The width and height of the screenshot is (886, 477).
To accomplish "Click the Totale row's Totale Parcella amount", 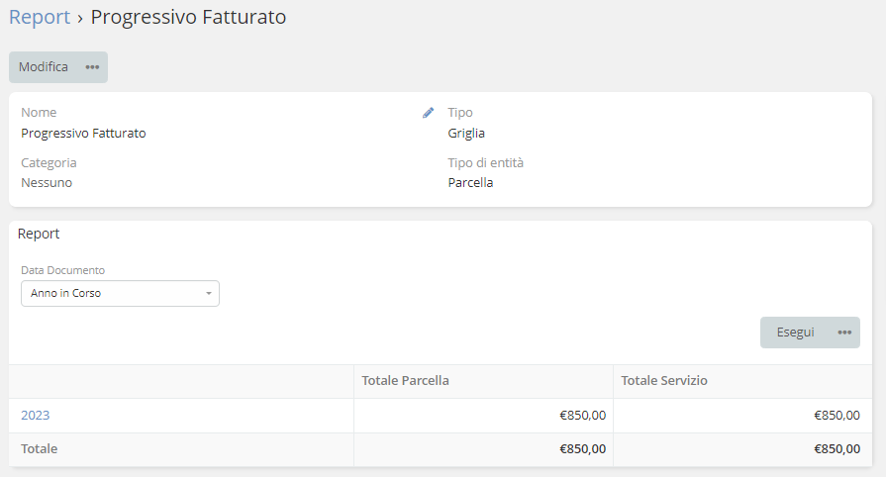I will point(582,449).
